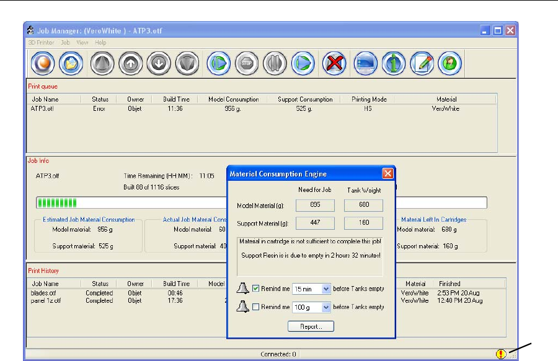Click the move job down arrow icon
This screenshot has height=361, width=558.
coord(157,64)
